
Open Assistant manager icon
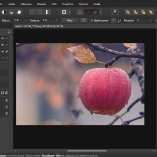tap(115, 12)
